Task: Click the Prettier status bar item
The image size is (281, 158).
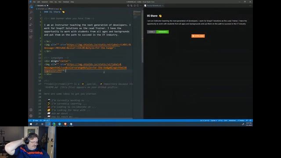Action: click(241, 120)
